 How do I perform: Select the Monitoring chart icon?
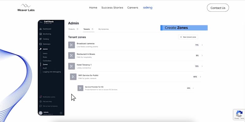[41, 34]
